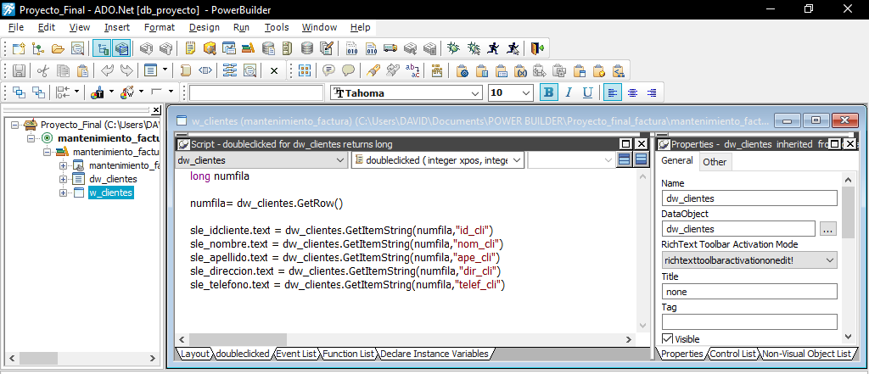Click the Select and Run icon
The image size is (869, 374).
[x=513, y=48]
